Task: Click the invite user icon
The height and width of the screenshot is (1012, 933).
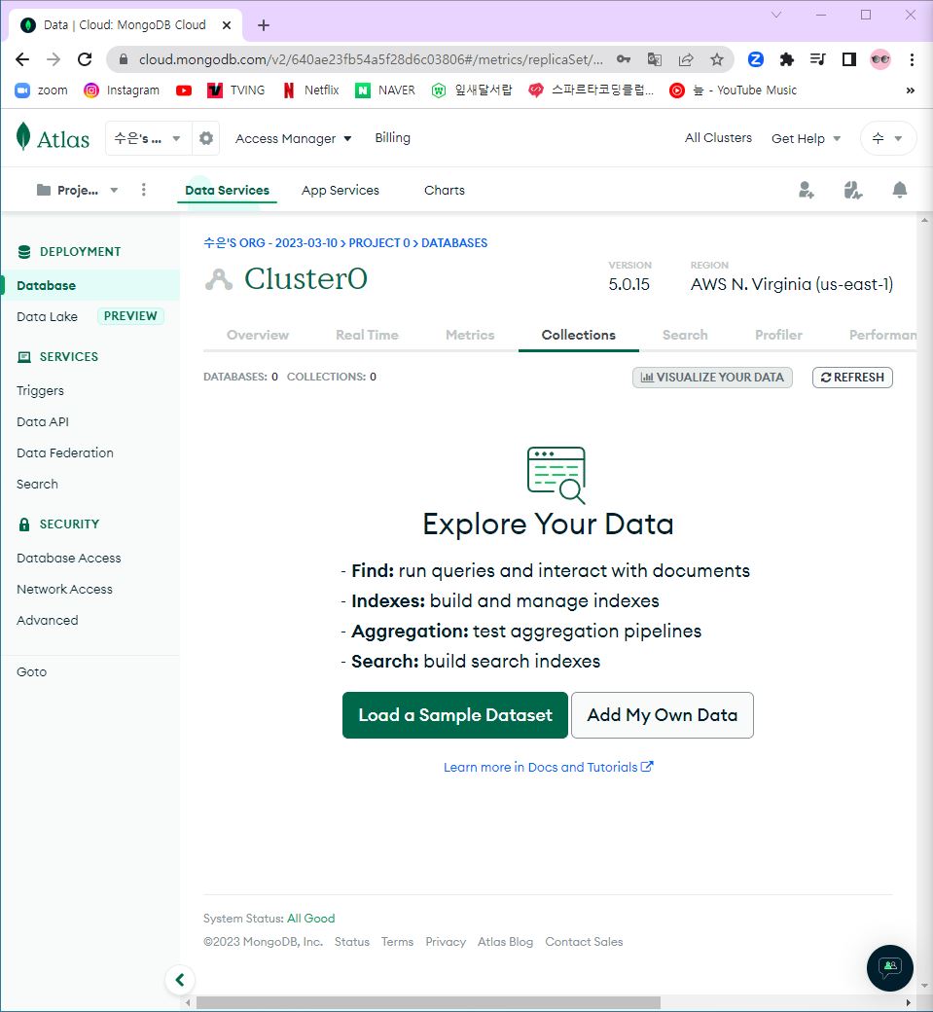Action: coord(806,190)
